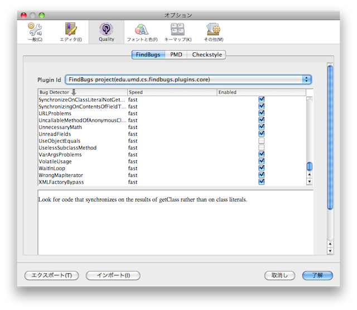Click the 了解 OK button
The image size is (357, 310).
point(317,275)
